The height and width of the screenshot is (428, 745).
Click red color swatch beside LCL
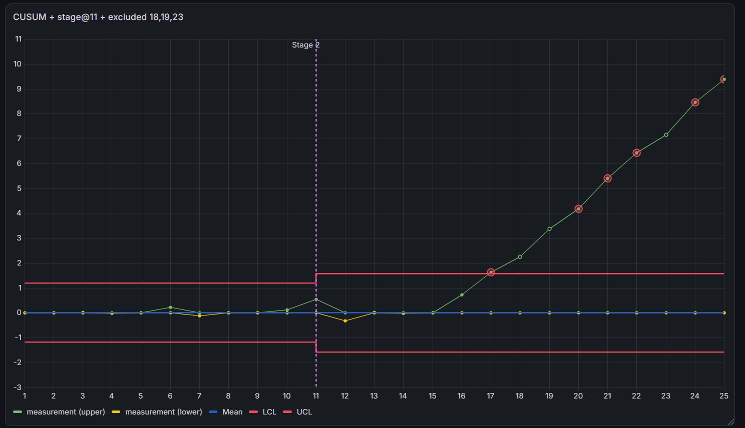pos(253,412)
